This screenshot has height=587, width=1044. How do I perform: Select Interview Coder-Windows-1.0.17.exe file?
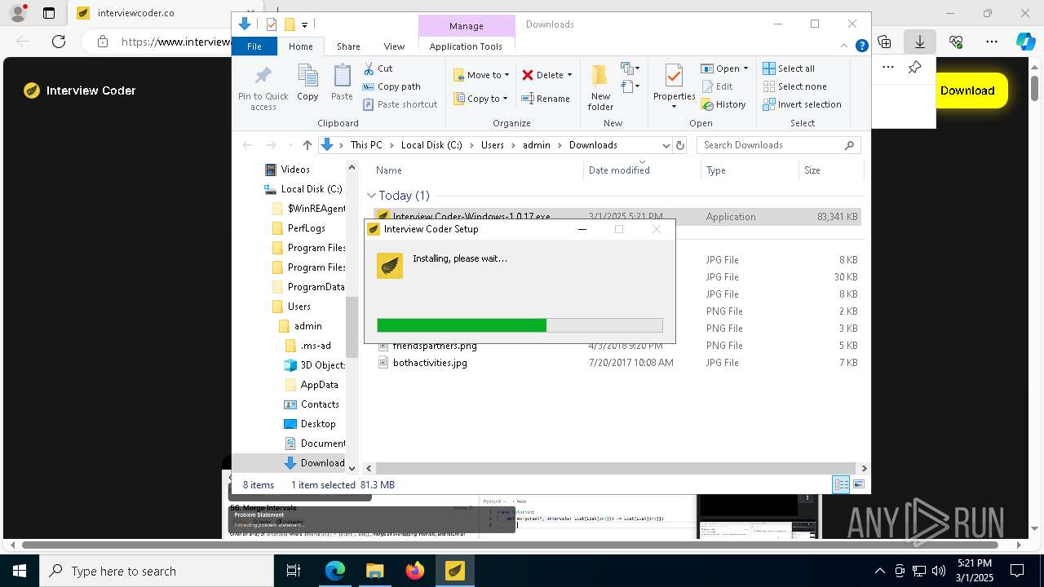coord(617,217)
